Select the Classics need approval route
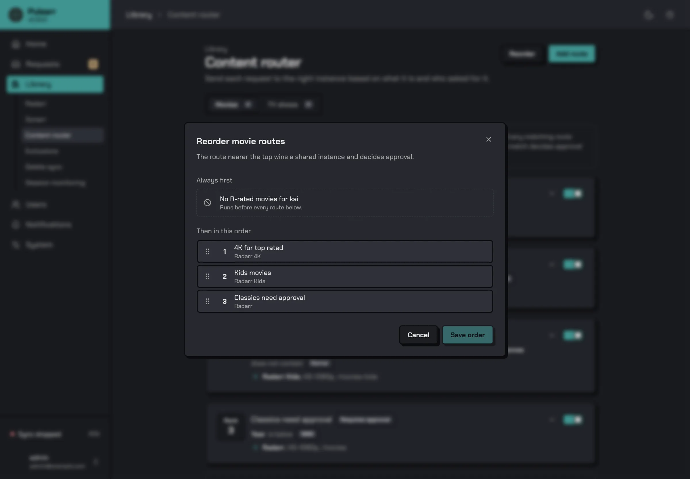This screenshot has height=479, width=690. (x=345, y=301)
